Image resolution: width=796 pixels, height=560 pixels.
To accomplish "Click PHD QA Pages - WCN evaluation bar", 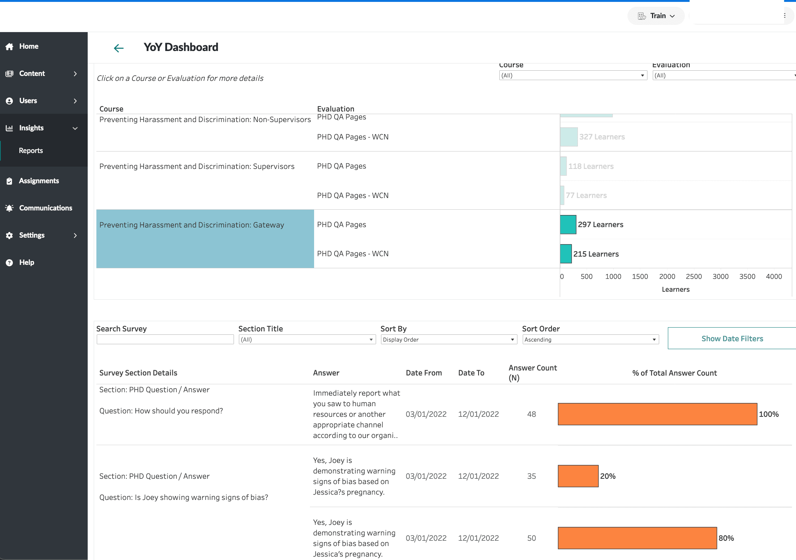I will click(x=564, y=253).
